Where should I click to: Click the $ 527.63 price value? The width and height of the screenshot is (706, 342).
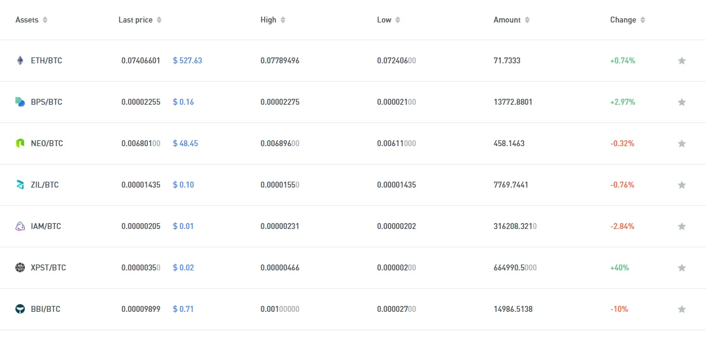coord(188,60)
